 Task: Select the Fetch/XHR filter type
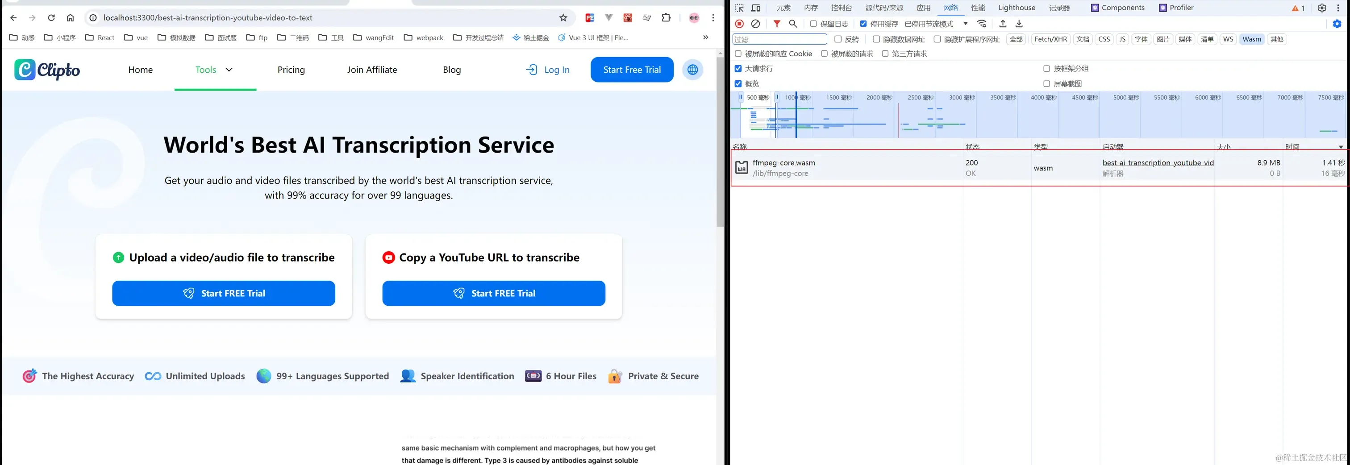(1050, 39)
